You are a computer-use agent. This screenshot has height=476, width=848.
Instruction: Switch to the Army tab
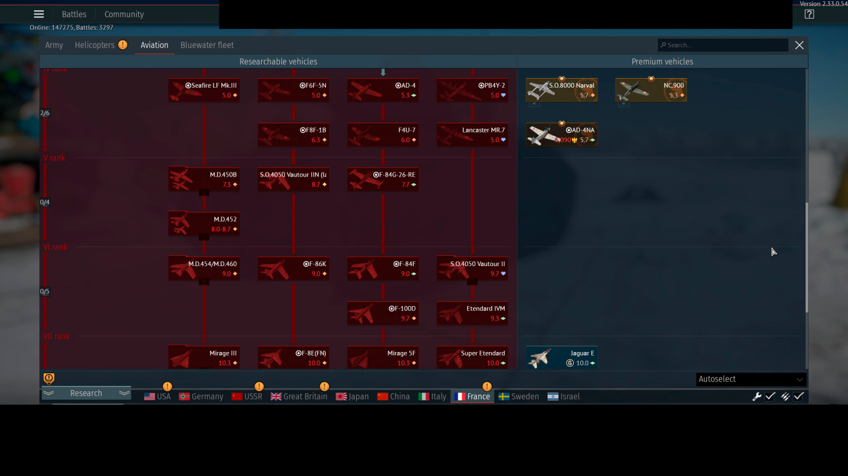coord(54,45)
